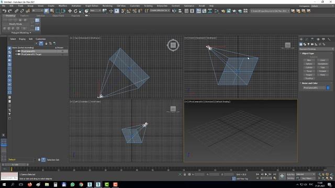Toggle the Spinner Snap button

click(x=140, y=11)
